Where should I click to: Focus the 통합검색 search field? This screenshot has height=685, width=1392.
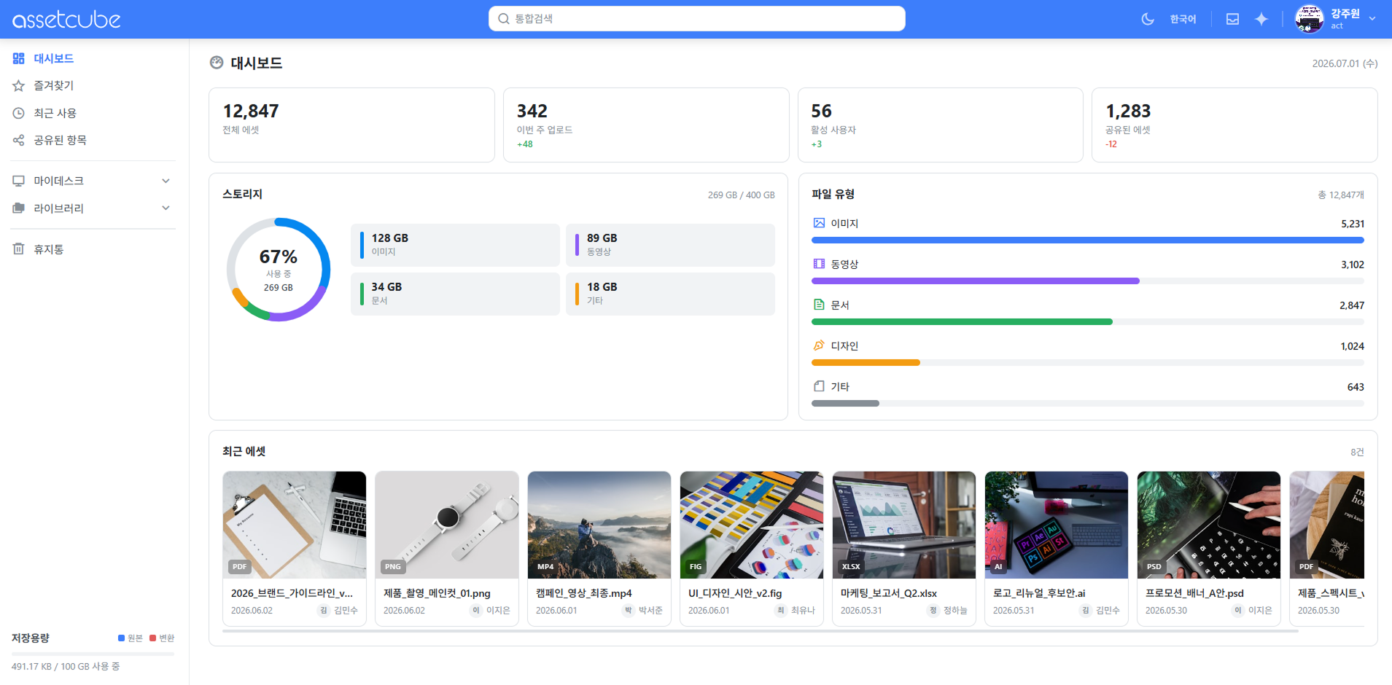(696, 19)
